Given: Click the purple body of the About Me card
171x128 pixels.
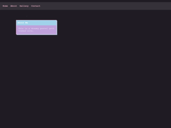Looking at the screenshot, I should (x=36, y=30).
